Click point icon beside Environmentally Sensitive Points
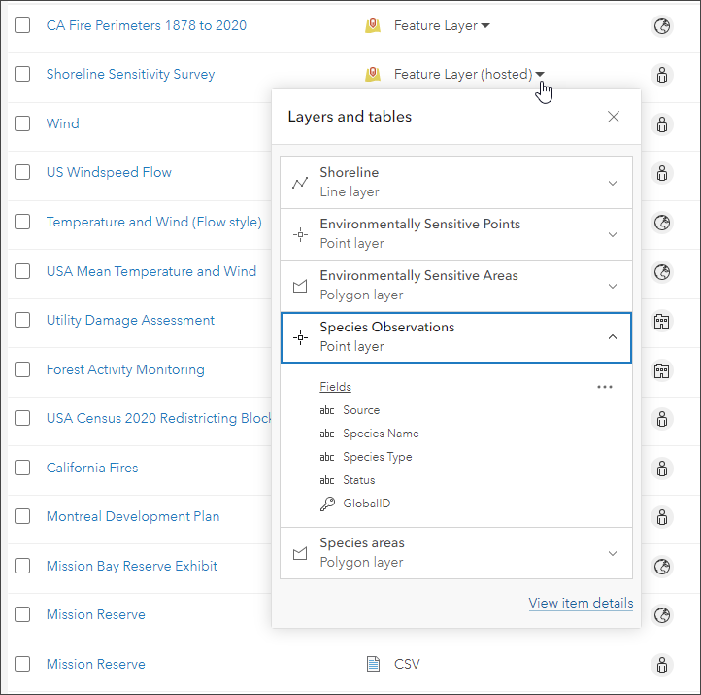This screenshot has height=695, width=701. tap(300, 234)
